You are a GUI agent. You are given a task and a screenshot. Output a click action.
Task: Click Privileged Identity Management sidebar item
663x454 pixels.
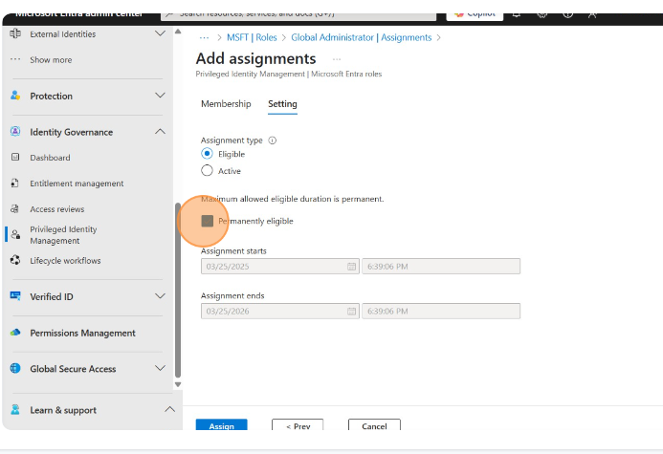click(63, 235)
